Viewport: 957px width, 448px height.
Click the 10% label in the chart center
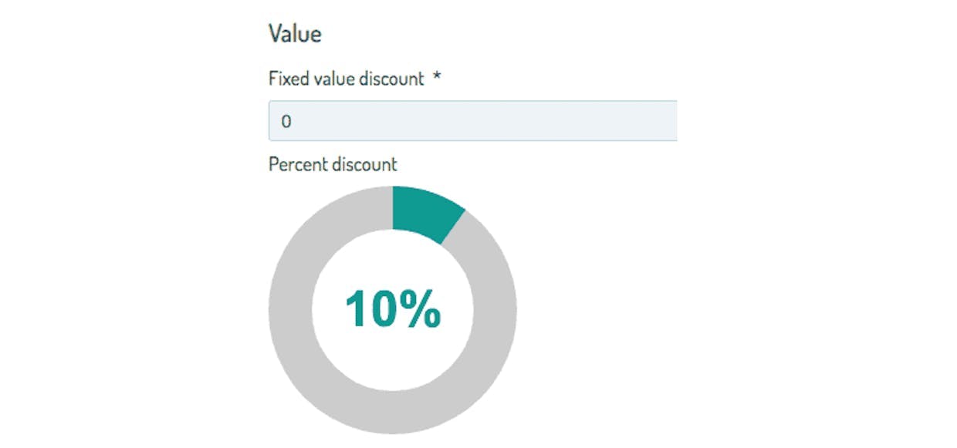(x=393, y=310)
